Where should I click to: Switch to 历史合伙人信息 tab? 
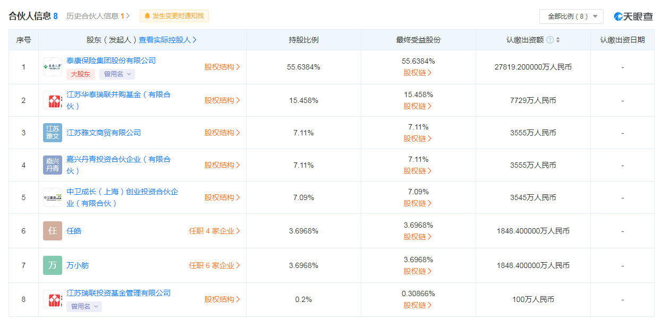coord(98,16)
